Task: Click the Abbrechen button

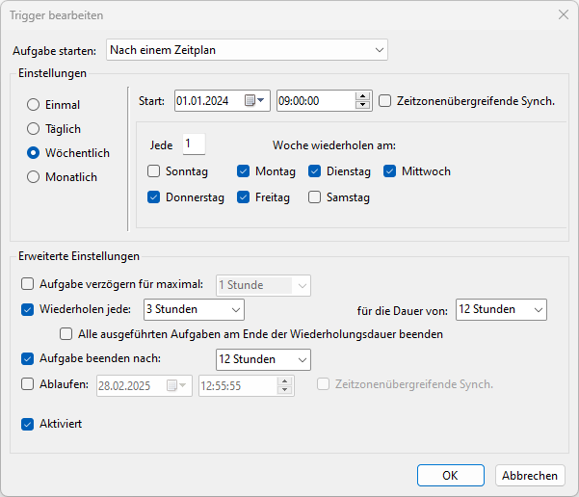Action: point(530,475)
